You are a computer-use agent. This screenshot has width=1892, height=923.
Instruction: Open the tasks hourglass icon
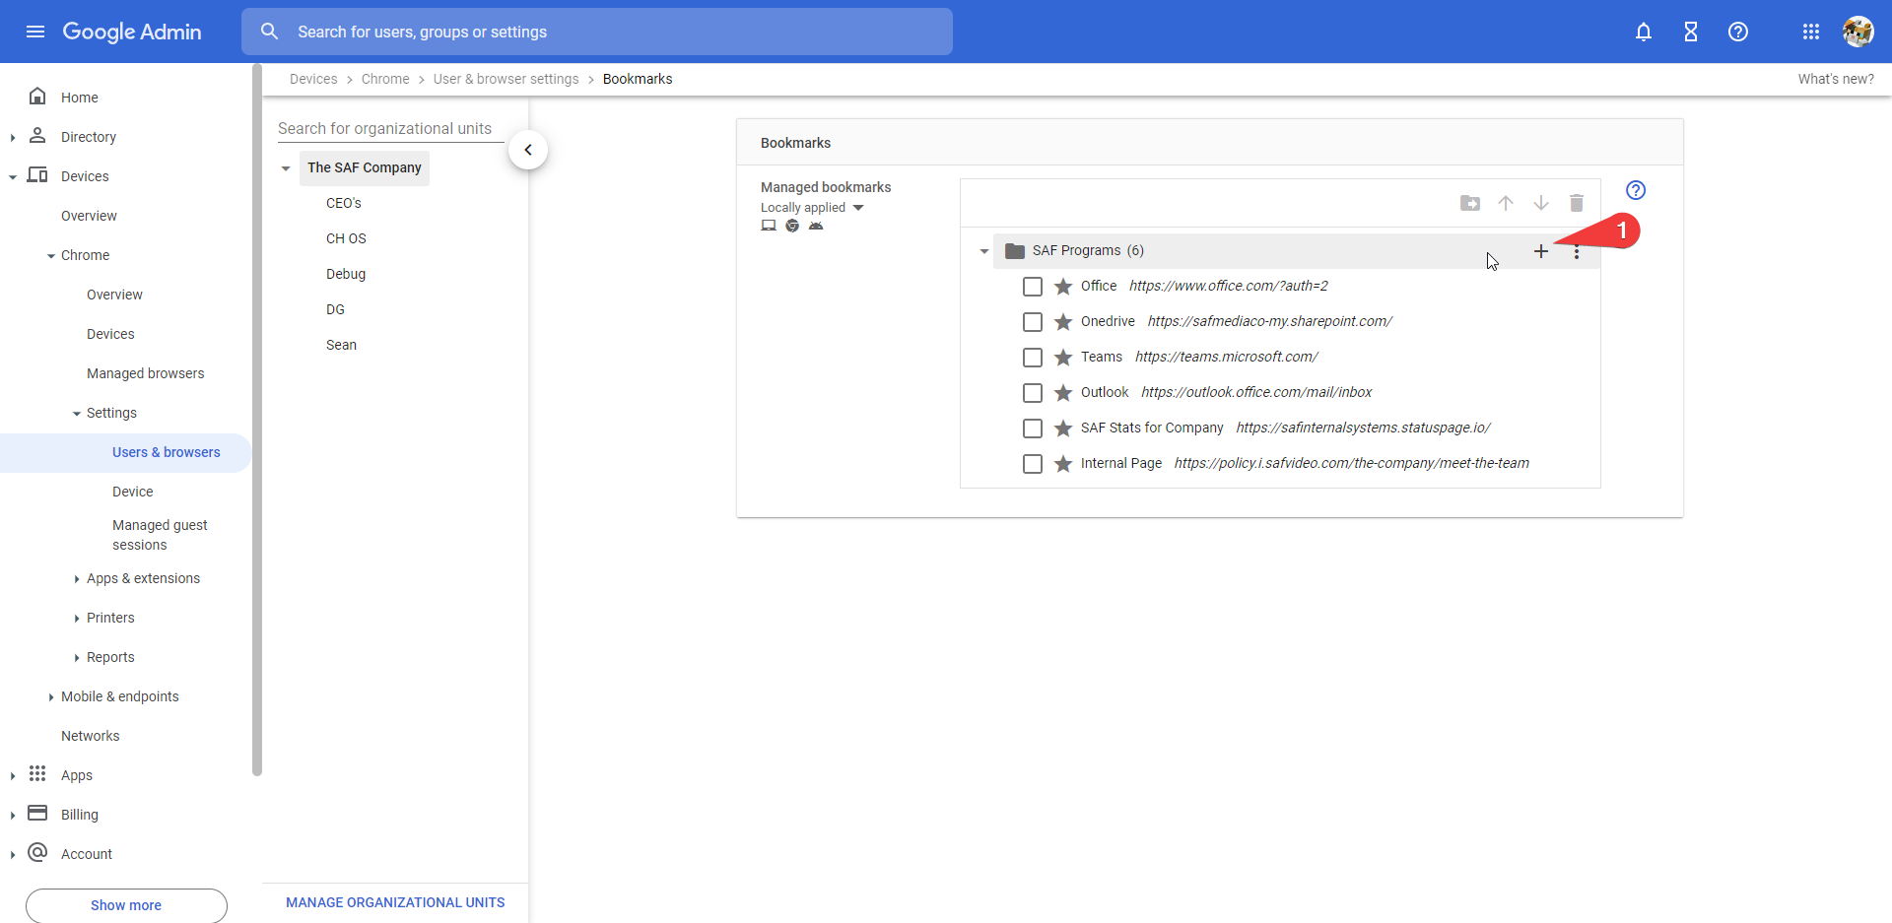pyautogui.click(x=1691, y=32)
